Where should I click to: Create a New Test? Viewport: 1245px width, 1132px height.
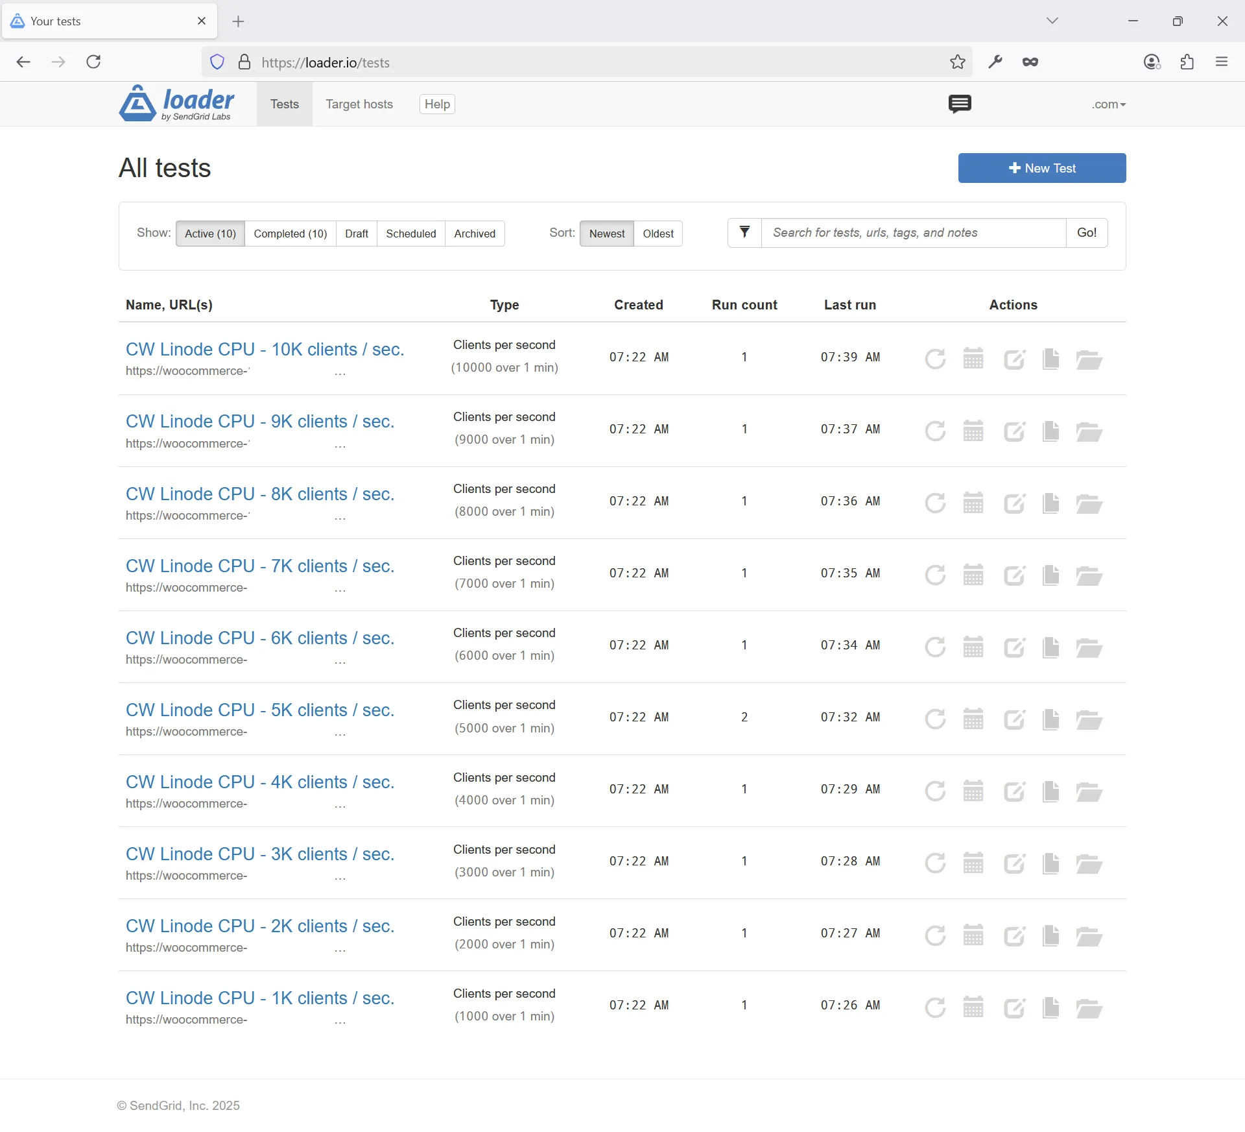[1041, 167]
